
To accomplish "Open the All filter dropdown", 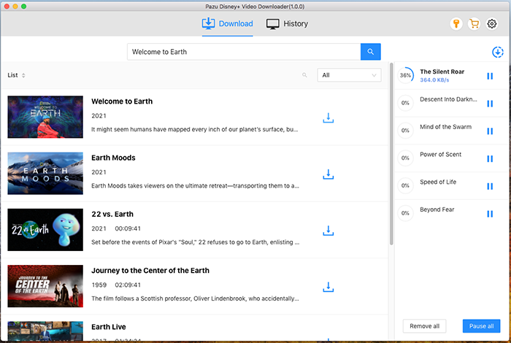I will pos(349,75).
